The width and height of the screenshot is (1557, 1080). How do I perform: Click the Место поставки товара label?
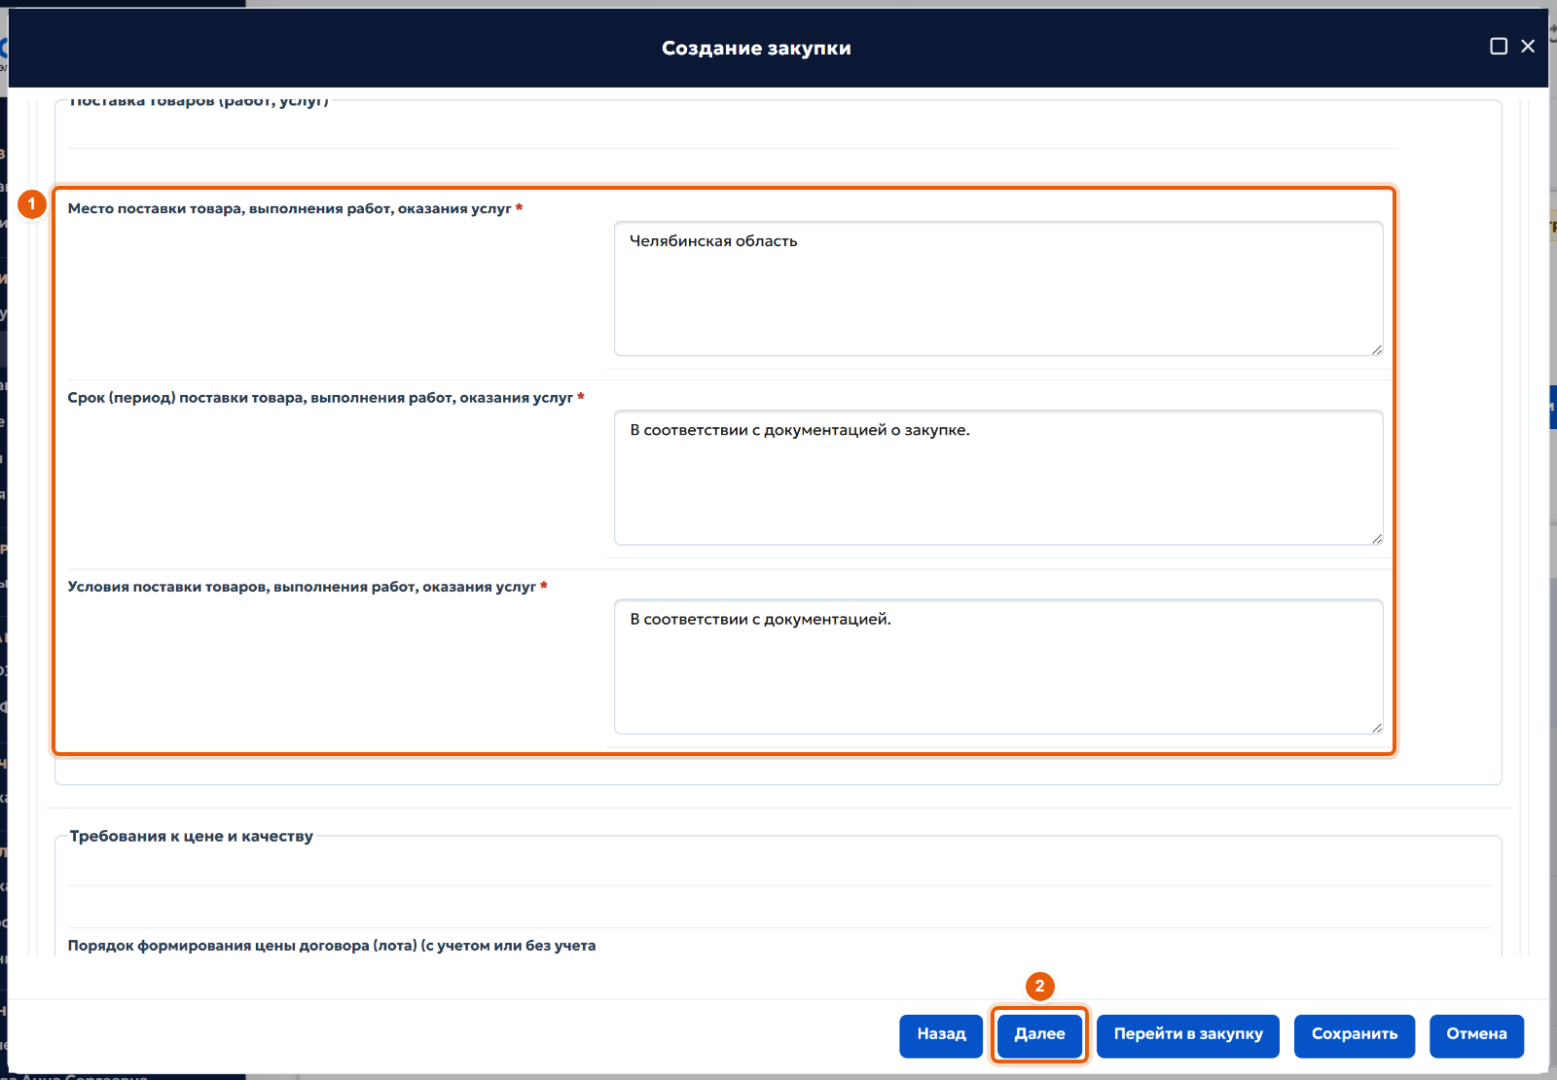(x=295, y=208)
